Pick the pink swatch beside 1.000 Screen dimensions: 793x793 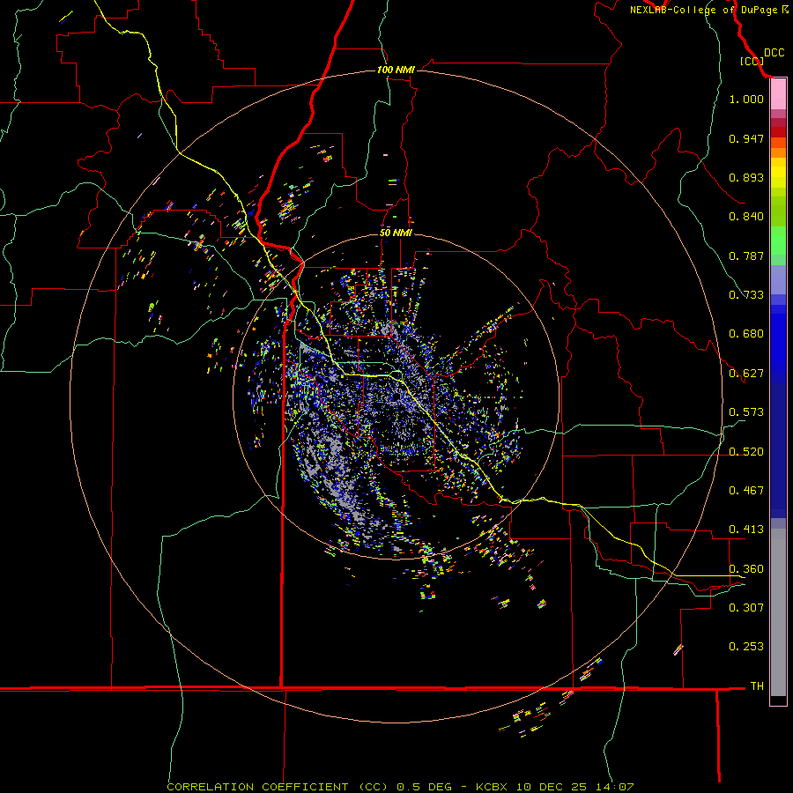click(778, 94)
